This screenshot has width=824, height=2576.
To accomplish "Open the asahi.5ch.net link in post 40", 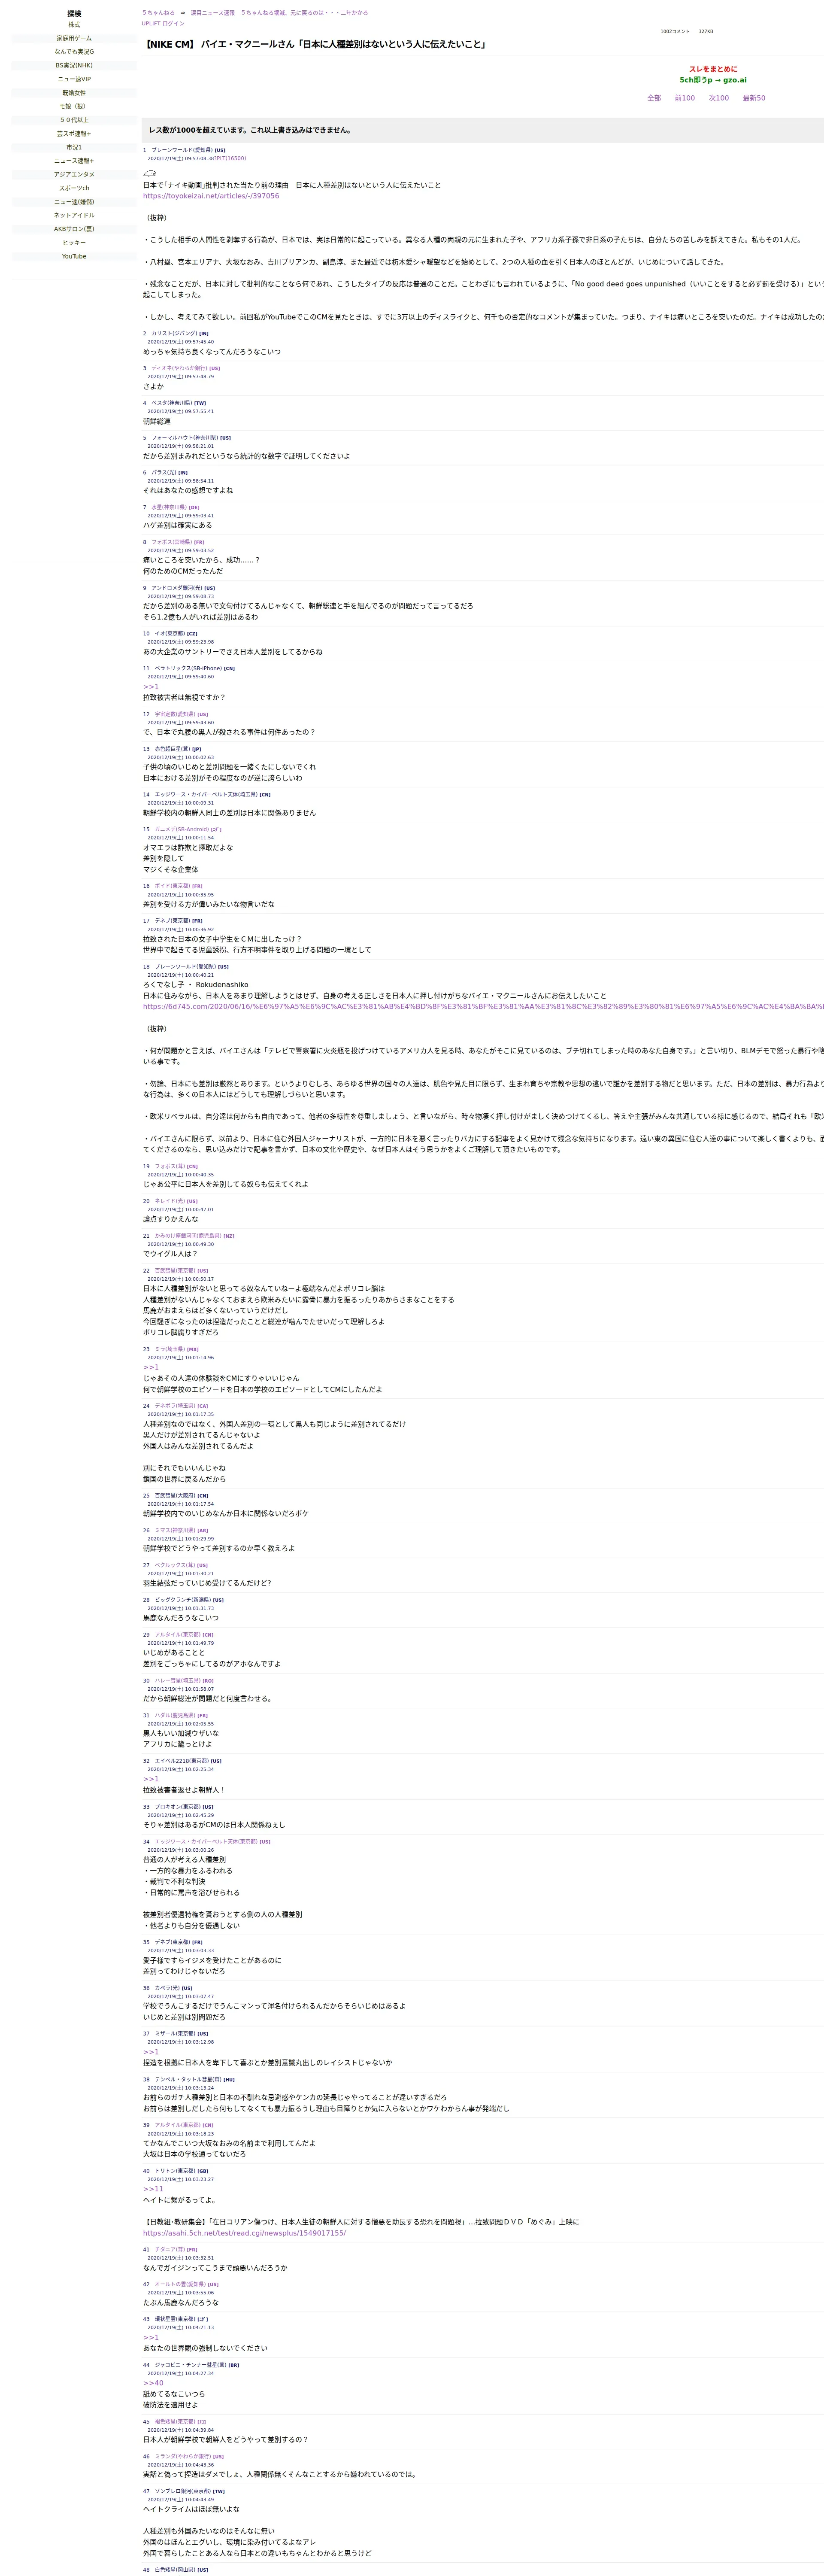I will 244,2232.
